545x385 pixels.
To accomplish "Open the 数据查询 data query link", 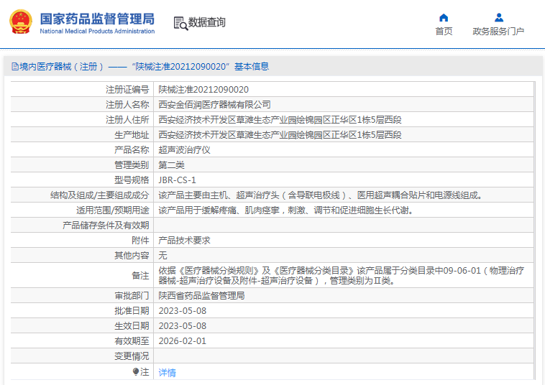I will [207, 22].
